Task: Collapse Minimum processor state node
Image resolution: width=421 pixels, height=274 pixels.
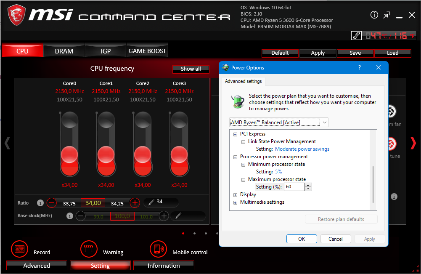Action: (243, 165)
